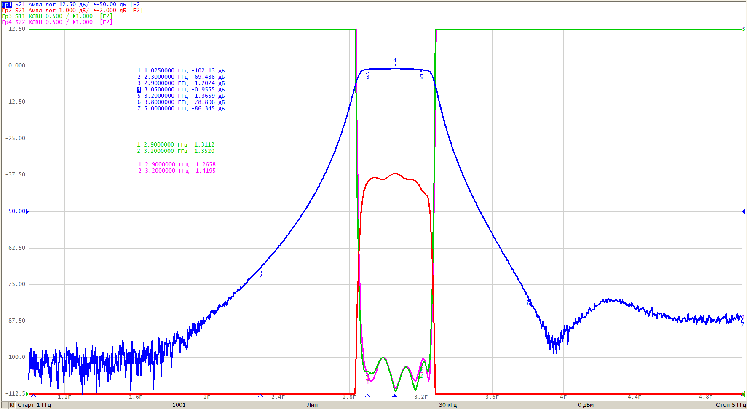Click marker 1 triangle at the far left of the frequency axis

[33, 396]
